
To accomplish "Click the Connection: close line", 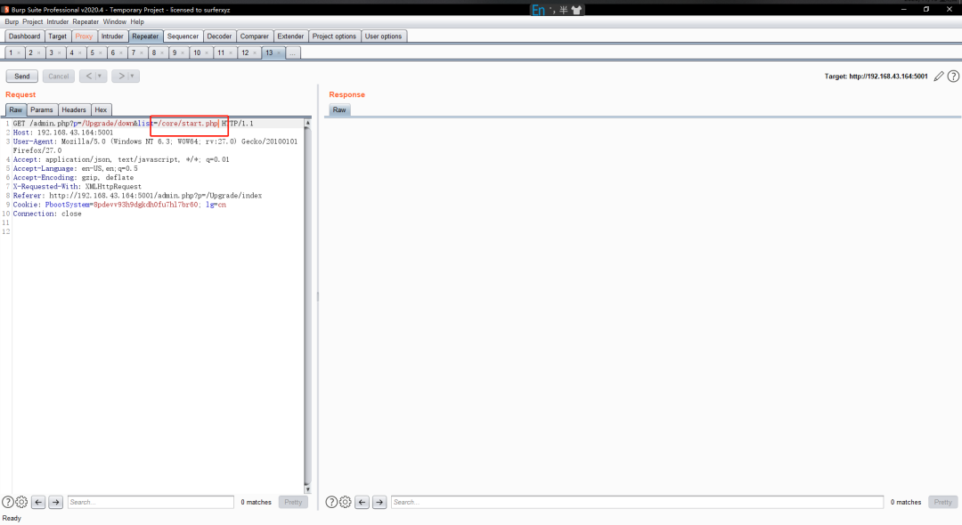I will coord(47,214).
